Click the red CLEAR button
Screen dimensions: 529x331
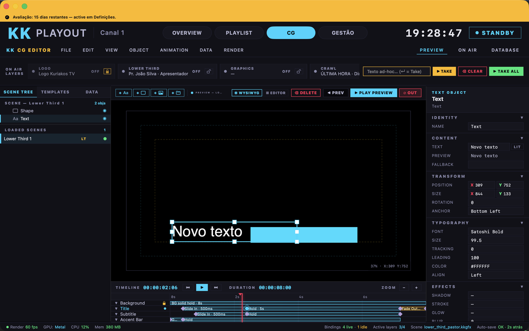(473, 71)
